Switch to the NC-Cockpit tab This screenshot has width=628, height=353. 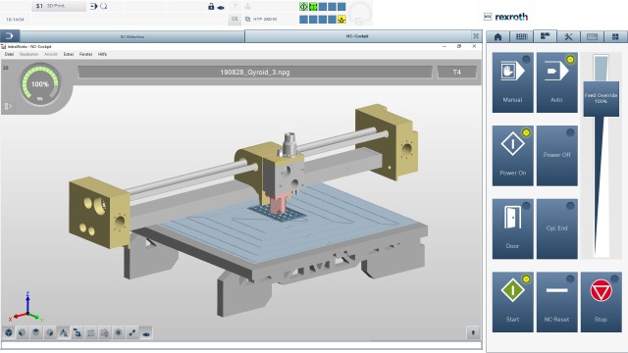357,36
